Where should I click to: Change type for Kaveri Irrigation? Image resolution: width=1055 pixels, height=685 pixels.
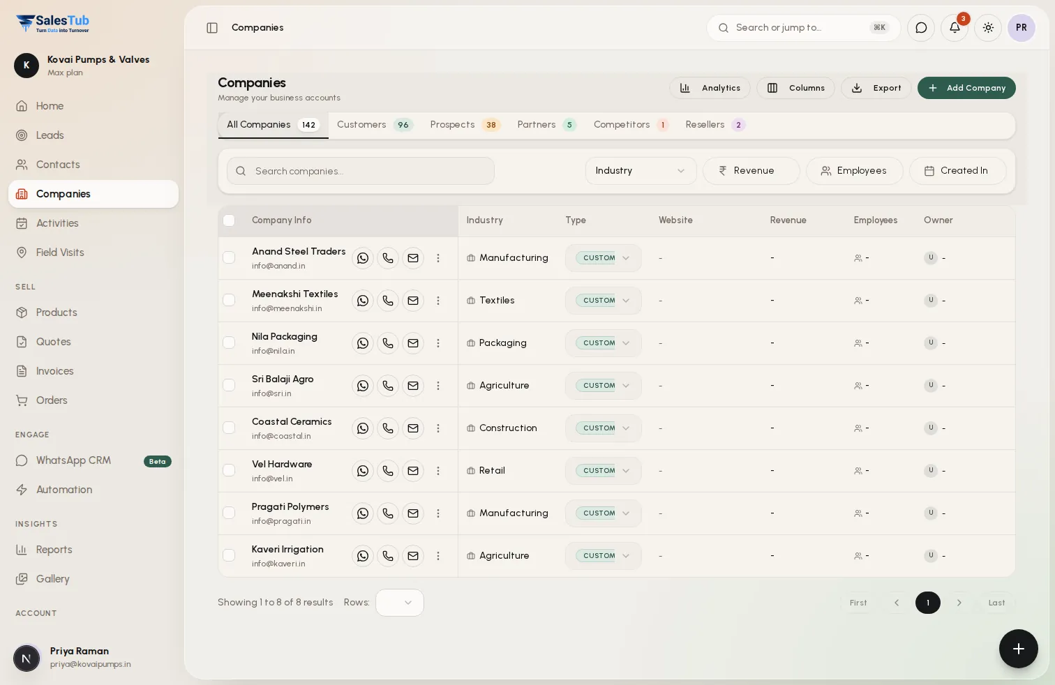(x=604, y=556)
